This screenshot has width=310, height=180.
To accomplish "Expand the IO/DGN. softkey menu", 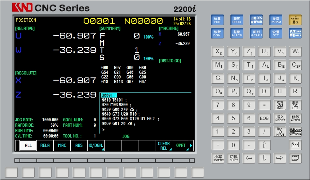I will click(x=96, y=145).
